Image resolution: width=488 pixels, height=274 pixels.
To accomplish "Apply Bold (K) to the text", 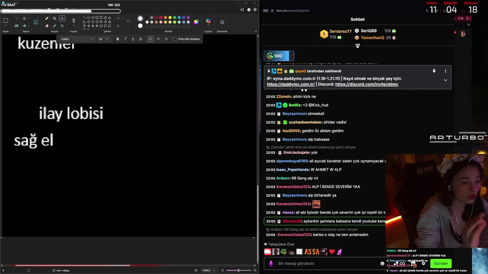I will click(x=118, y=39).
